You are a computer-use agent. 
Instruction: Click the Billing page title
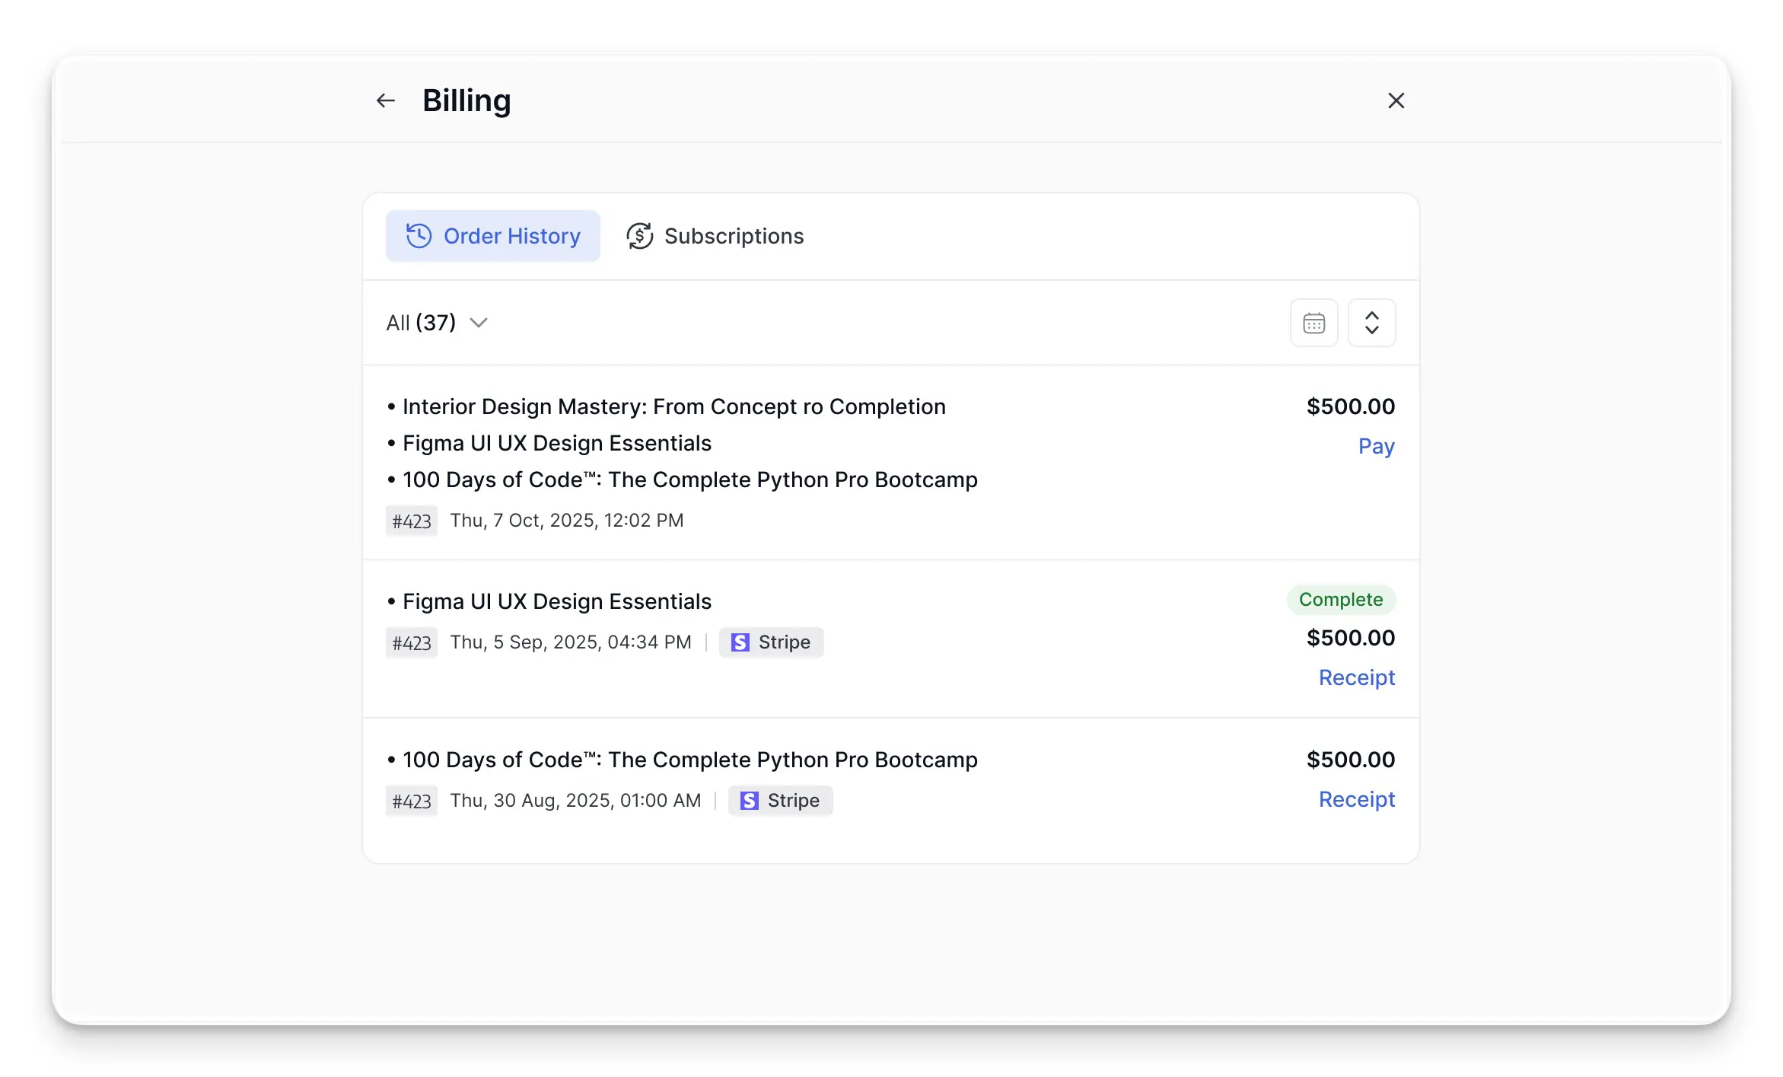click(x=466, y=101)
